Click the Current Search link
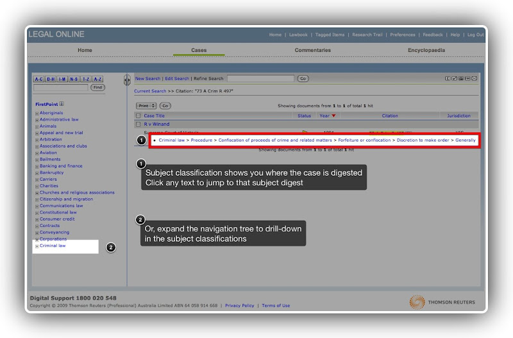 point(150,91)
